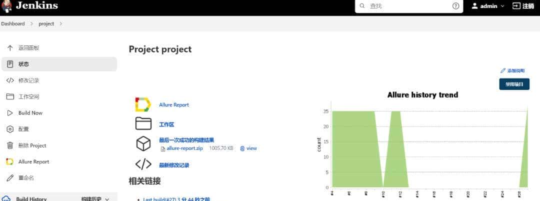Click the large folder icon for 工作区
The width and height of the screenshot is (540, 201).
143,123
